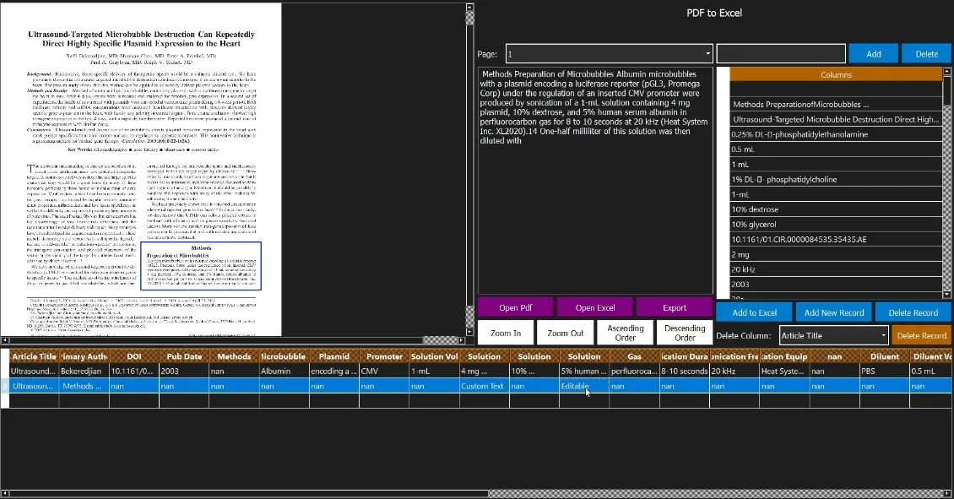Click the 'Bekeredjian' table cell
This screenshot has width=954, height=499.
tap(84, 372)
